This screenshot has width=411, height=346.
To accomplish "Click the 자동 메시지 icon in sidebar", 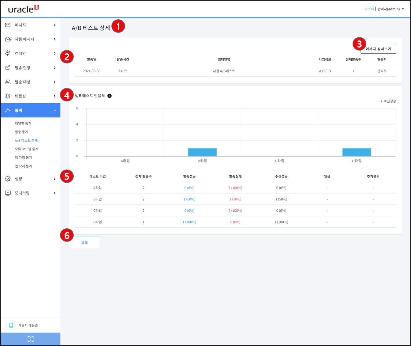I will tap(8, 39).
